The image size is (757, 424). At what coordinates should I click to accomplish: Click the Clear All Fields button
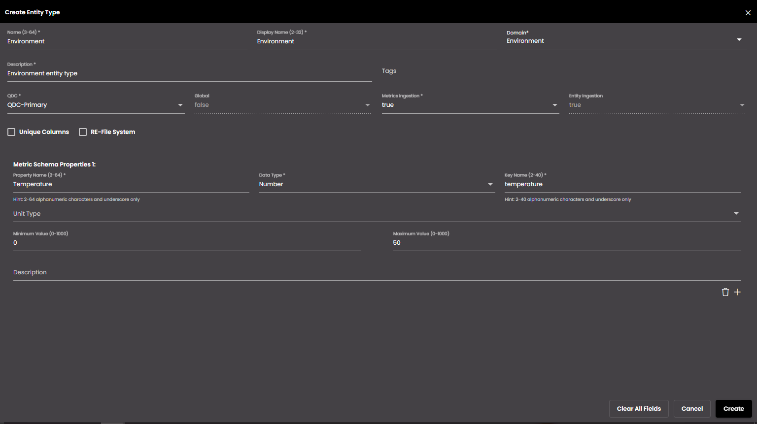point(639,409)
